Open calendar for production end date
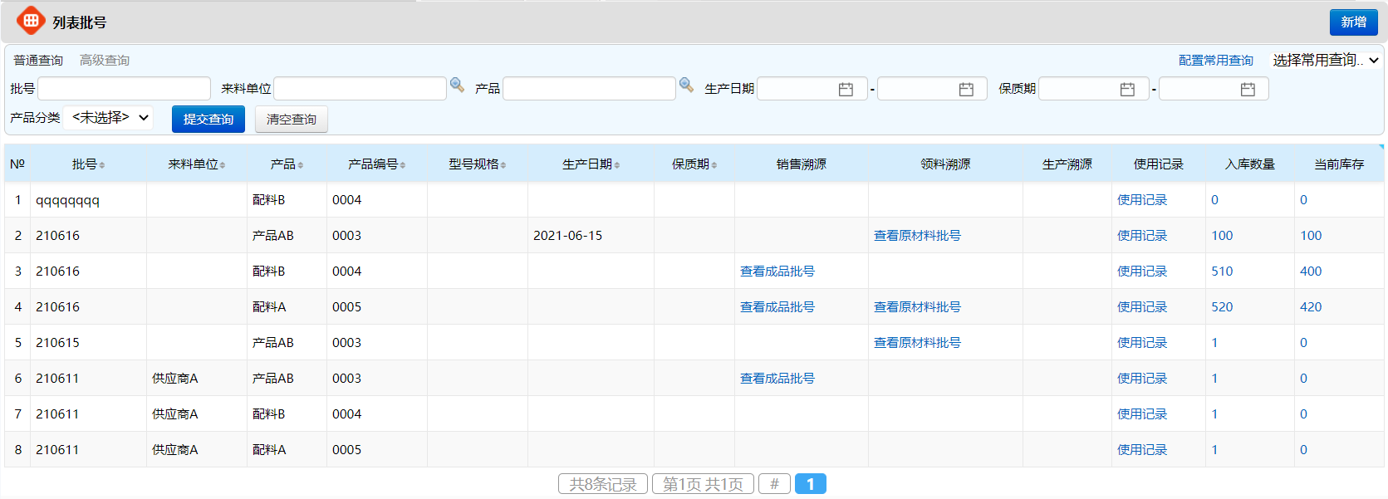 966,90
